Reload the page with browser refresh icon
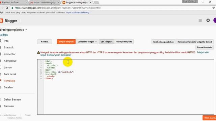This screenshot has width=216, height=121. (7, 8)
